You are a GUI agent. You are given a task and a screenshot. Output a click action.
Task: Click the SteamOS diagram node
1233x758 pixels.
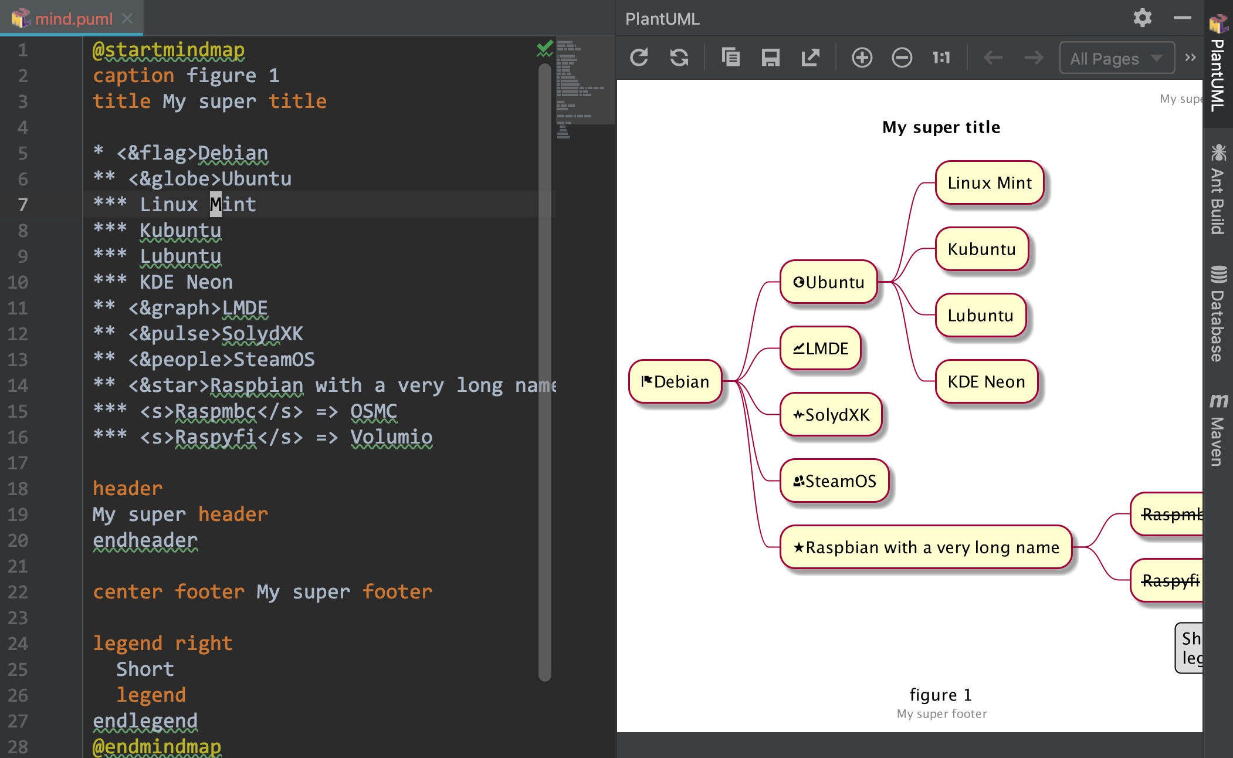[835, 481]
